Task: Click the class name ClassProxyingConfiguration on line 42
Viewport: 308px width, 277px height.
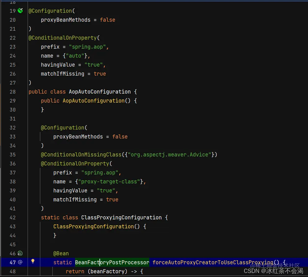Action: click(121, 218)
